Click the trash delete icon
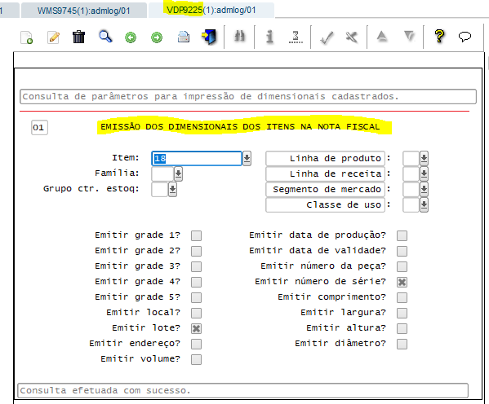The image size is (489, 404). point(78,37)
